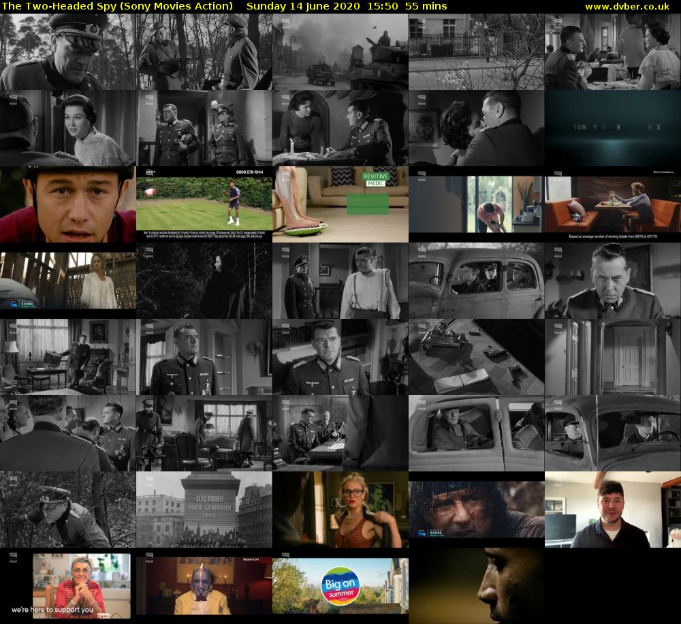Viewport: 681px width, 624px height.
Task: Open the typewriter and pistols on desk thumbnail
Action: coord(477,357)
